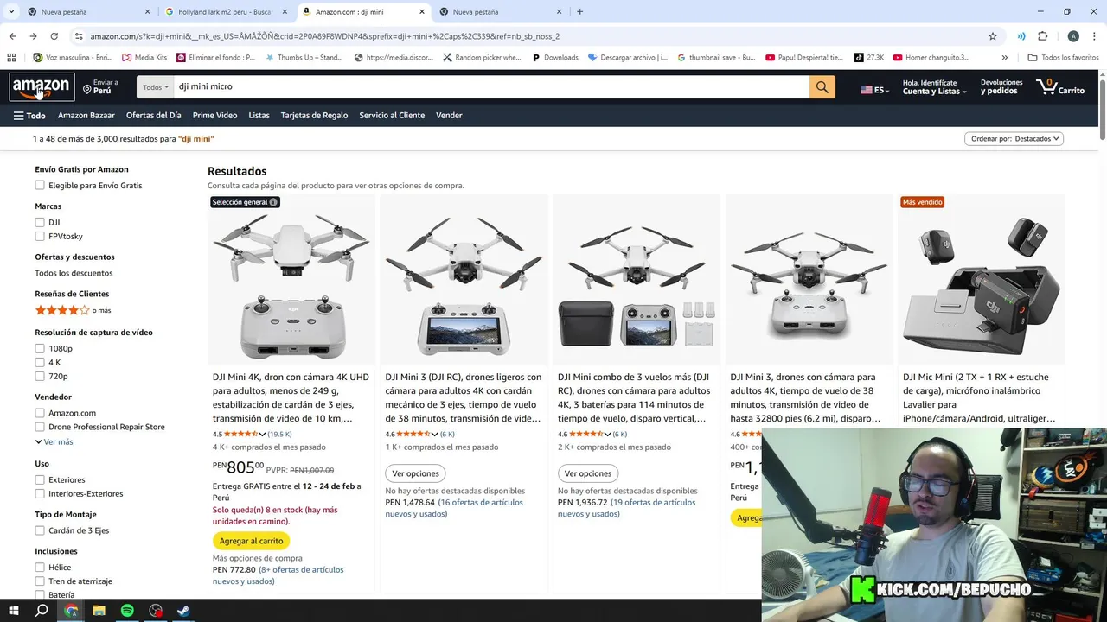Viewport: 1107px width, 622px height.
Task: Click Ver opciones for DJI Mini 3 (DJI RC)
Action: [415, 473]
